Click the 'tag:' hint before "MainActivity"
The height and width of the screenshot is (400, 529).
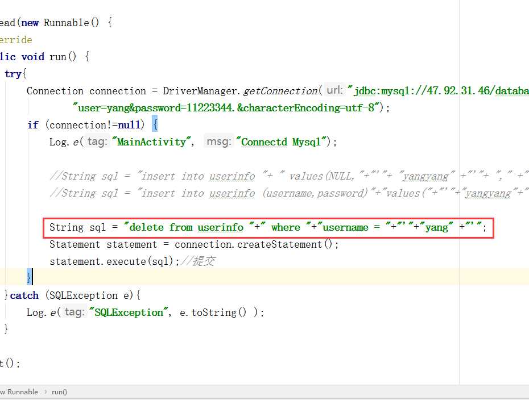pyautogui.click(x=97, y=141)
